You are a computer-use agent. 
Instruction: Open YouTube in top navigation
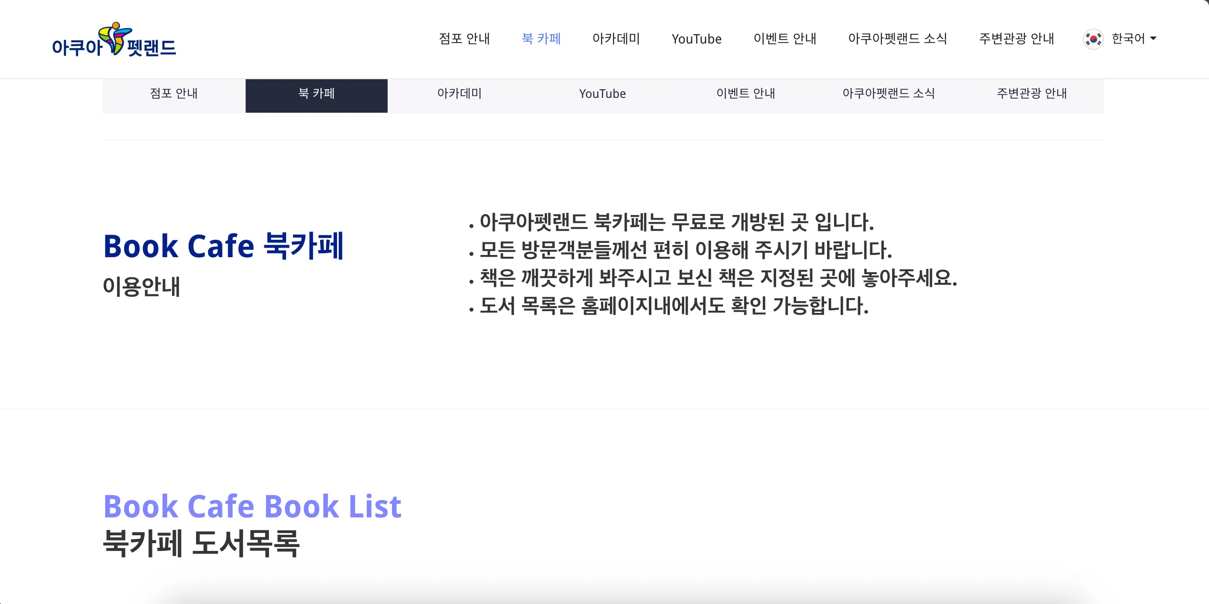click(x=696, y=39)
